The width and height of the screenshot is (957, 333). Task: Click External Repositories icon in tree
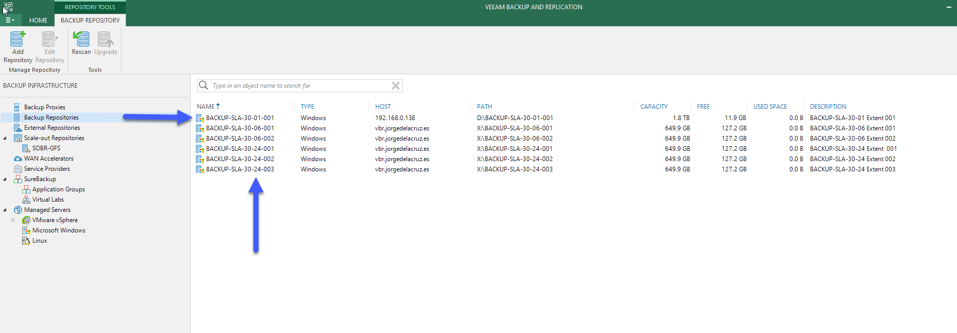click(17, 128)
